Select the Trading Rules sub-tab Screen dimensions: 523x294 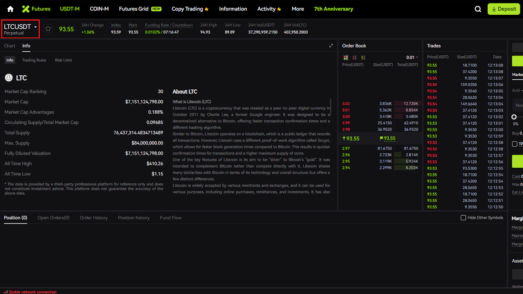tap(34, 60)
